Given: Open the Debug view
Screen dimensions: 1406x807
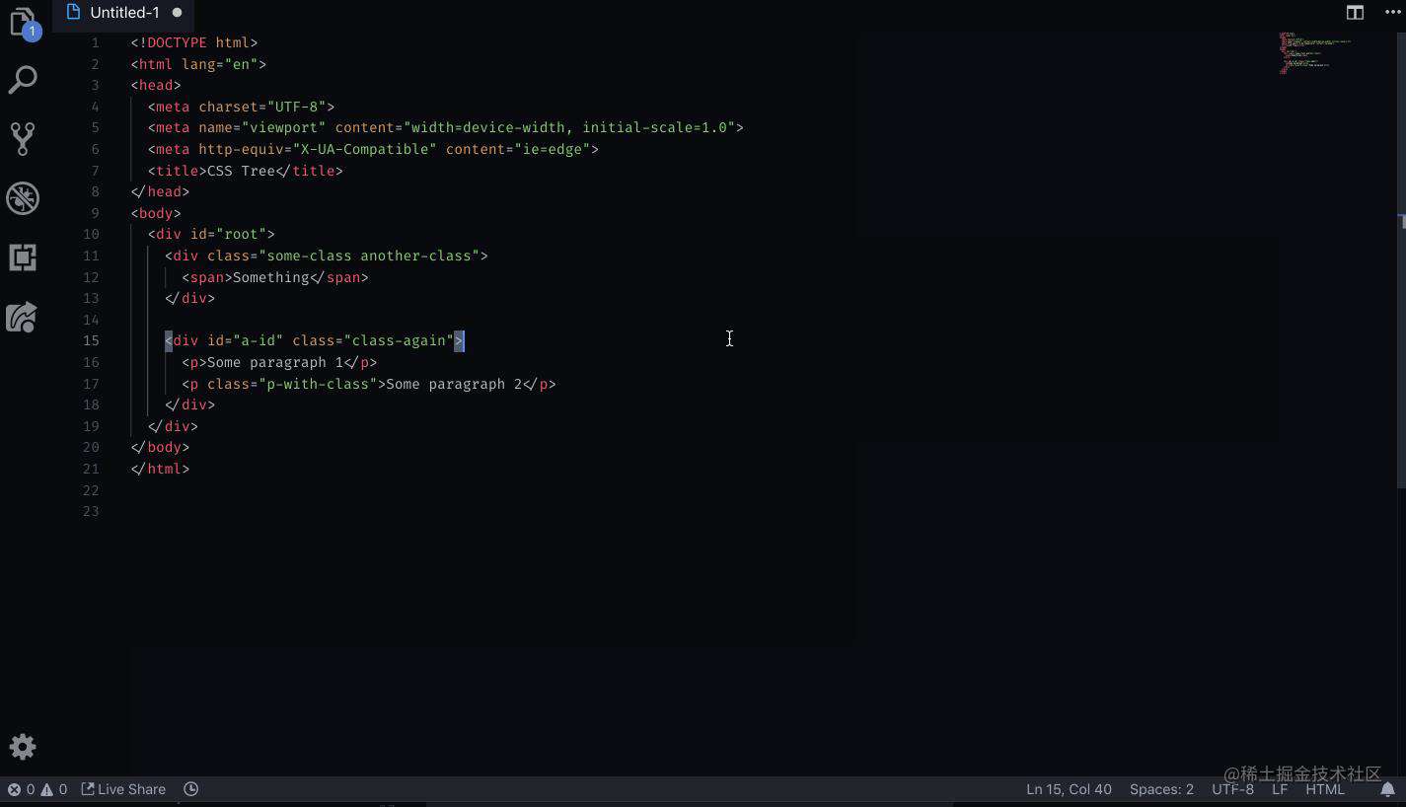Looking at the screenshot, I should click(x=23, y=198).
